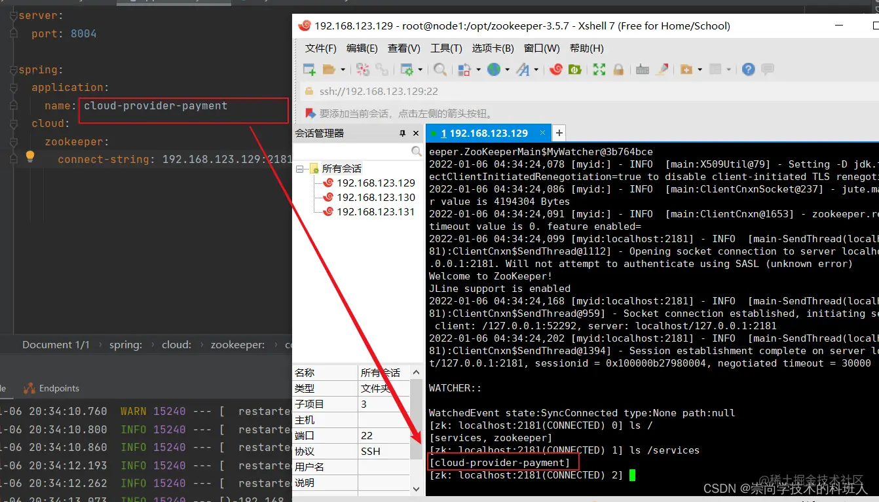The width and height of the screenshot is (879, 502).
Task: Click the keyboard mapping icon
Action: (x=643, y=69)
